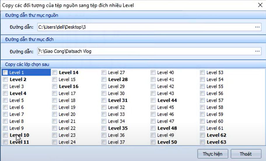Select the Level 24 list row
The width and height of the screenshot is (266, 161).
pos(76,142)
